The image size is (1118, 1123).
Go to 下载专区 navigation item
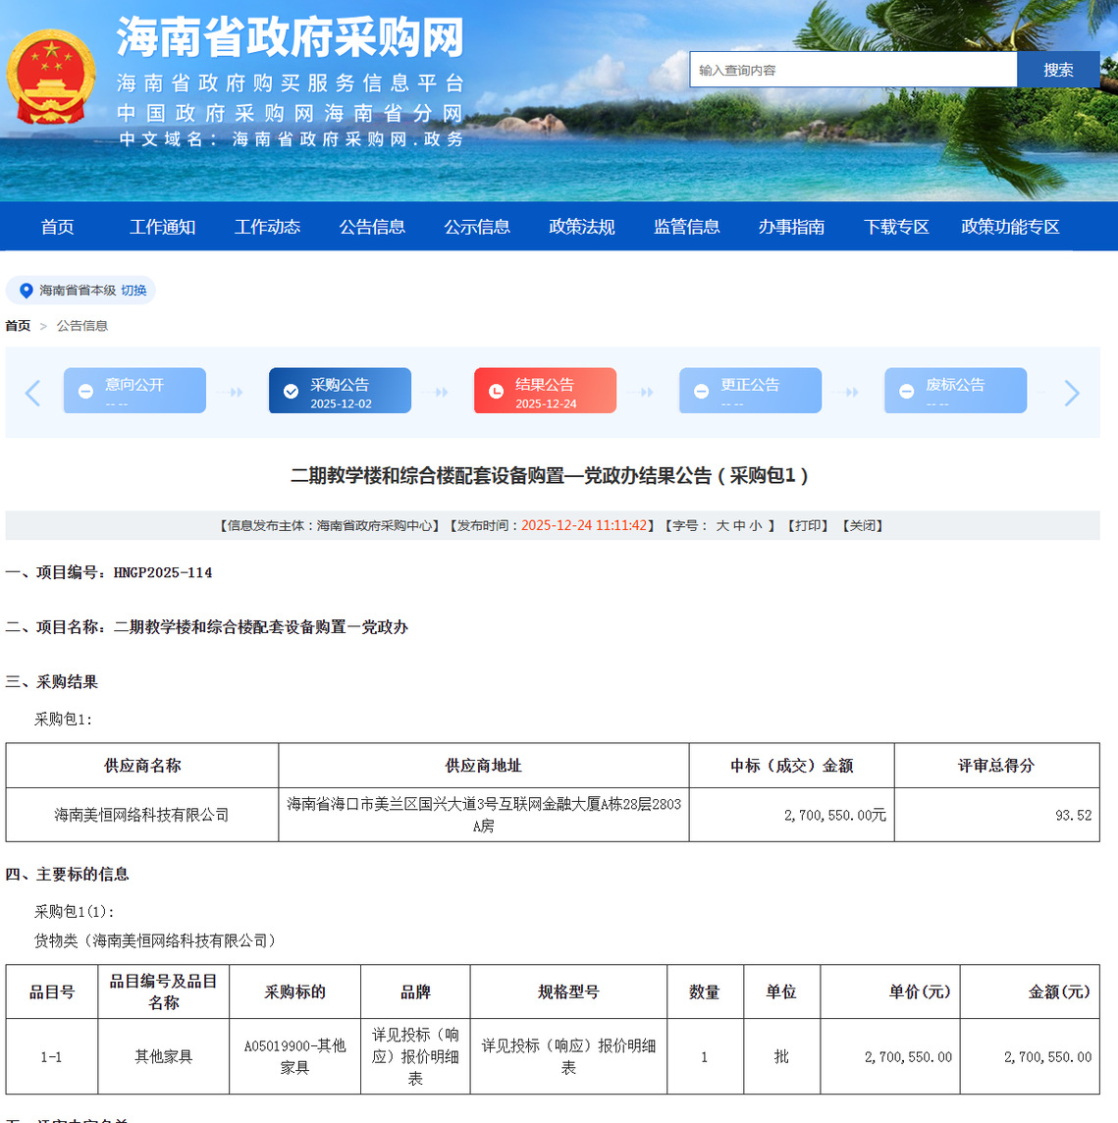896,227
